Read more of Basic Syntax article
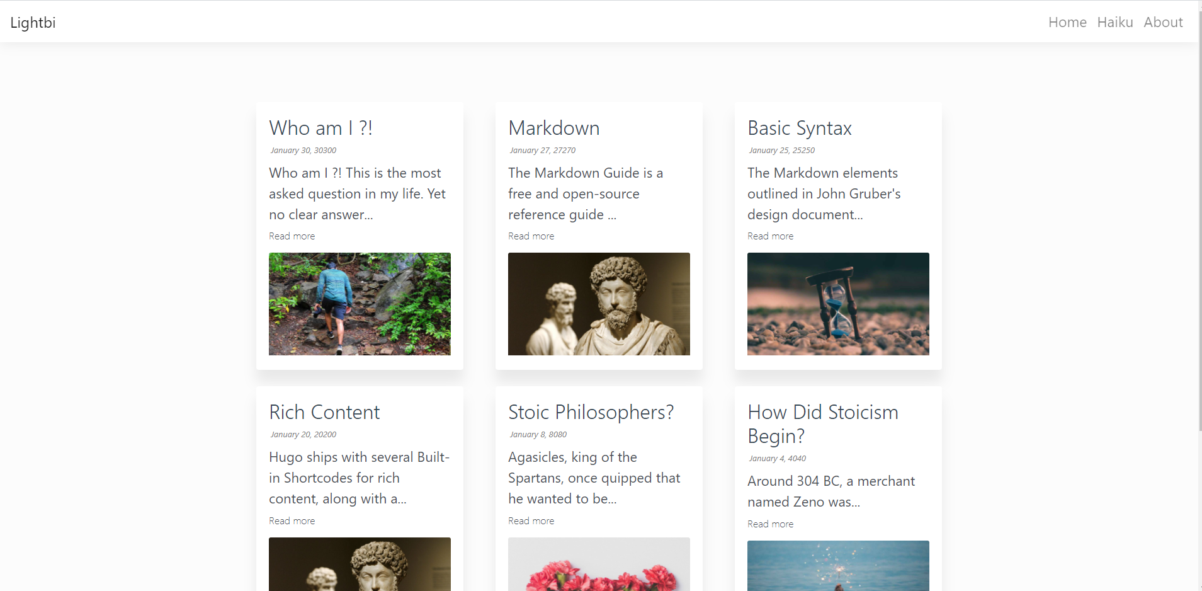 (x=770, y=236)
